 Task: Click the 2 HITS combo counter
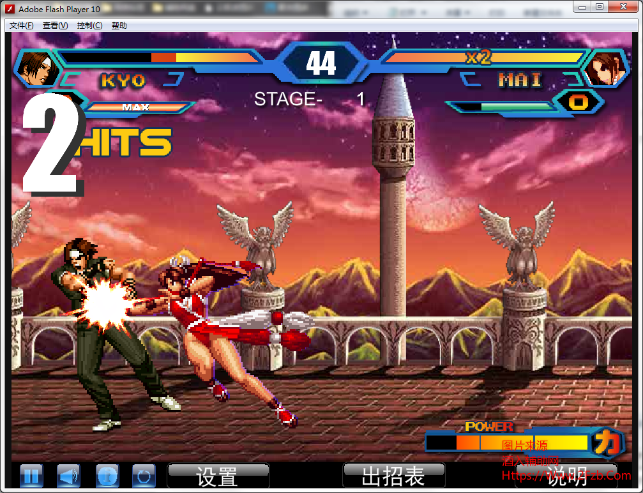96,144
